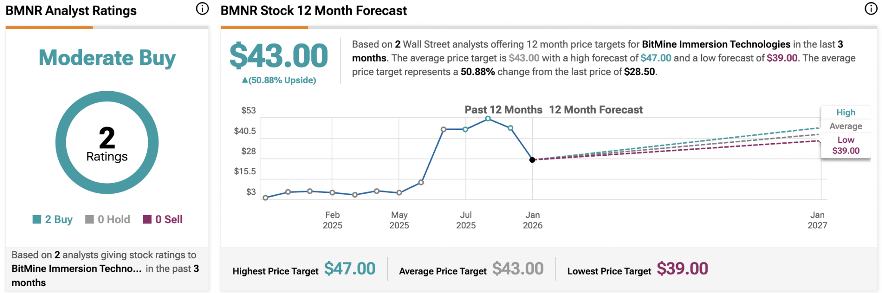Click the Low $39.00 forecast label
The image size is (882, 293).
[845, 145]
